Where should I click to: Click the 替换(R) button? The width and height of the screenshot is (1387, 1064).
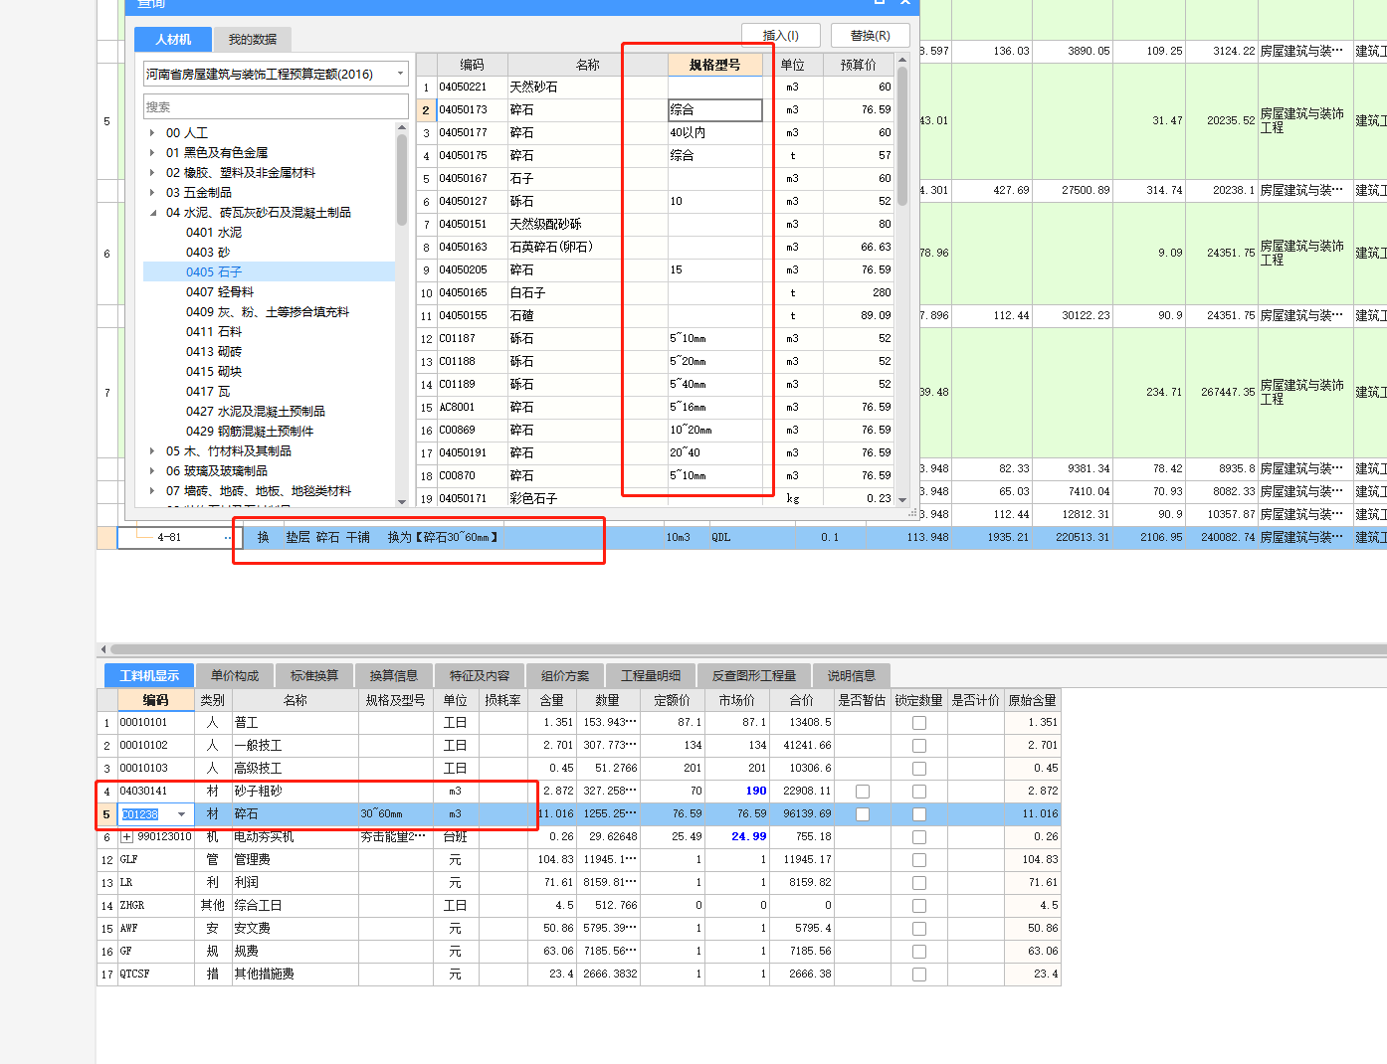[x=871, y=36]
